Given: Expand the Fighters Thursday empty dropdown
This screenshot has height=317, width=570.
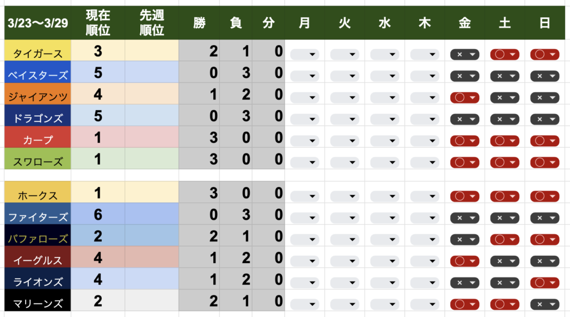Looking at the screenshot, I should 425,217.
